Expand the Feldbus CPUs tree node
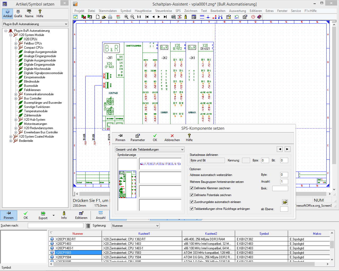This screenshot has width=339, height=271. click(x=16, y=43)
